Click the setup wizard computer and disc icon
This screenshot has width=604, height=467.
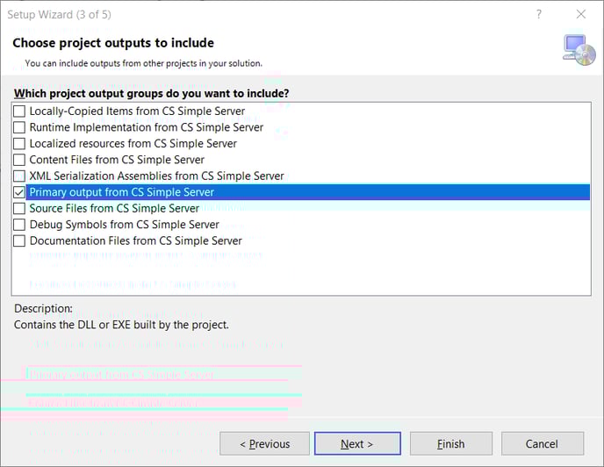coord(579,49)
